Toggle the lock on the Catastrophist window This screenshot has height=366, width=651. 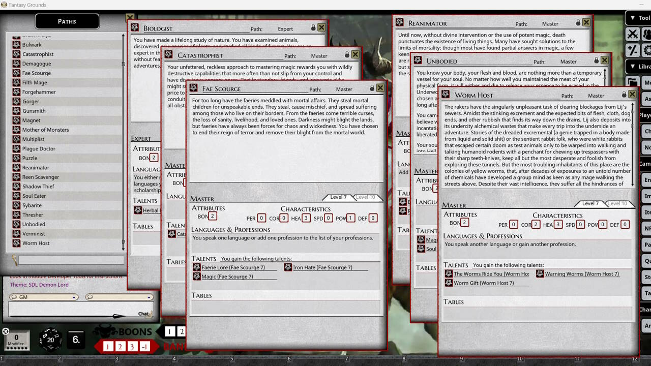click(x=347, y=54)
